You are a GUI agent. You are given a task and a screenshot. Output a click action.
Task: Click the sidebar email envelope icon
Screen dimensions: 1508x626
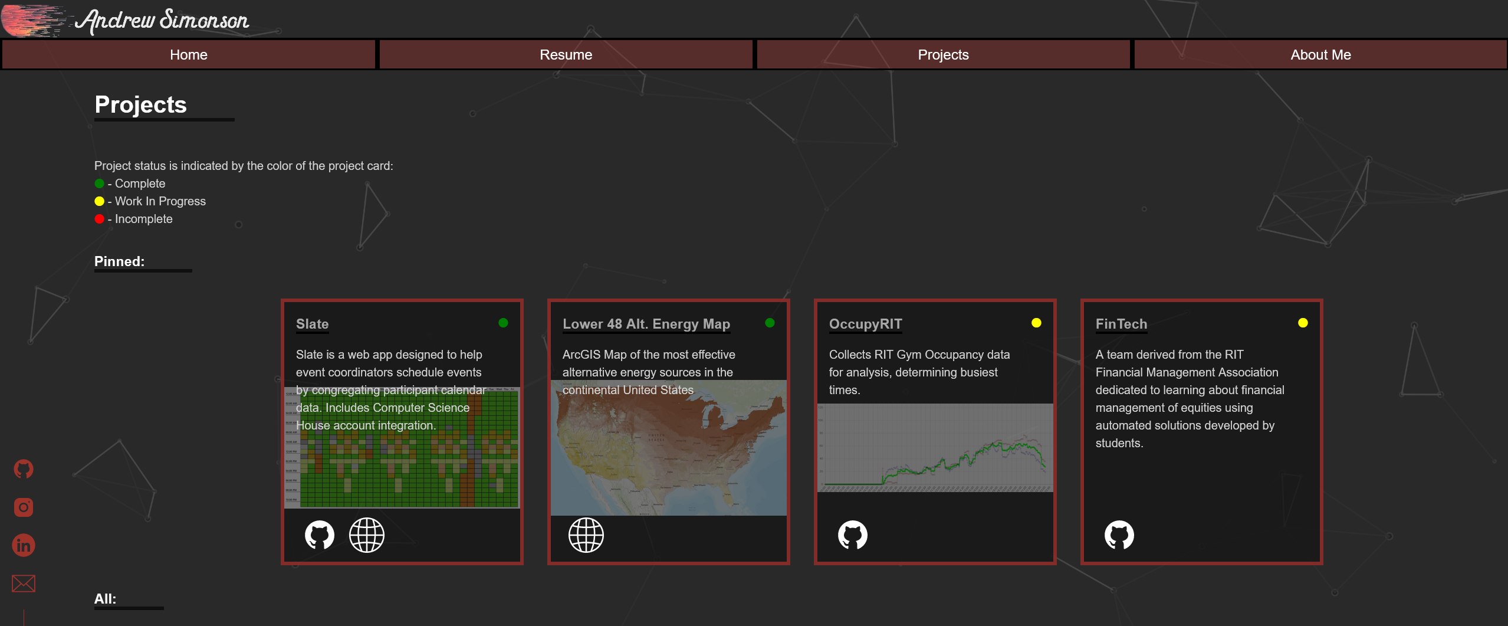tap(24, 584)
